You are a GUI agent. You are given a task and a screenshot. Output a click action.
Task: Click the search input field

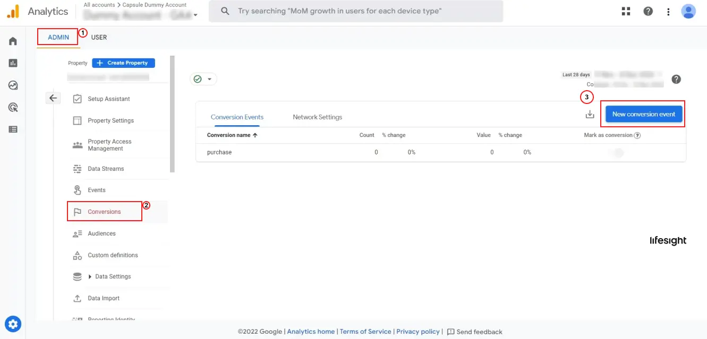click(x=356, y=11)
